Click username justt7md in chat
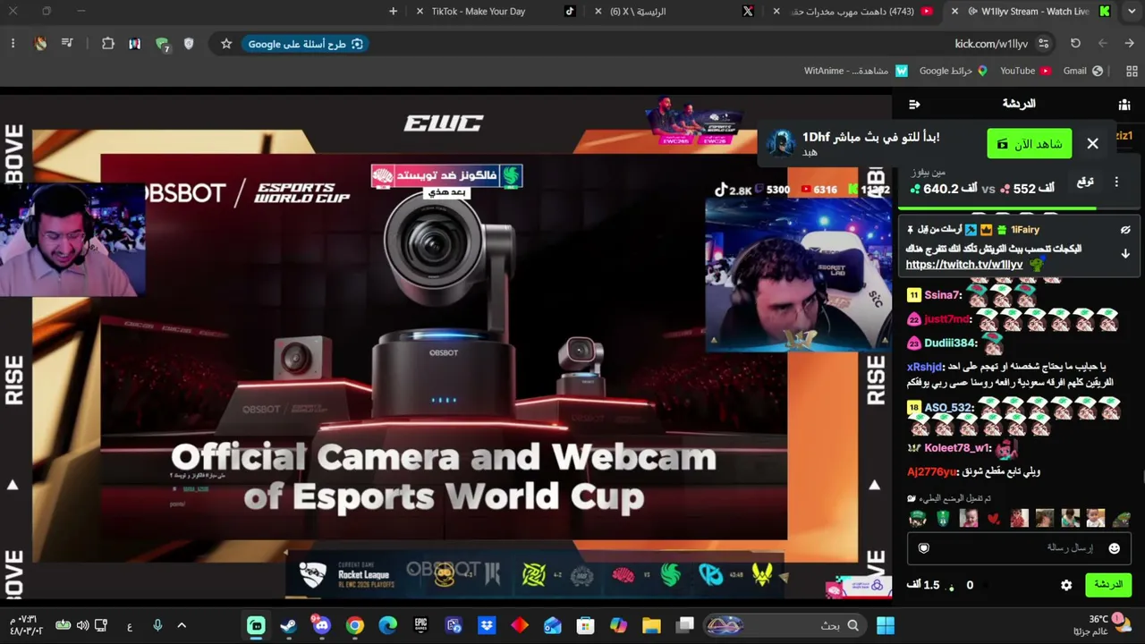Image resolution: width=1145 pixels, height=644 pixels. point(947,319)
